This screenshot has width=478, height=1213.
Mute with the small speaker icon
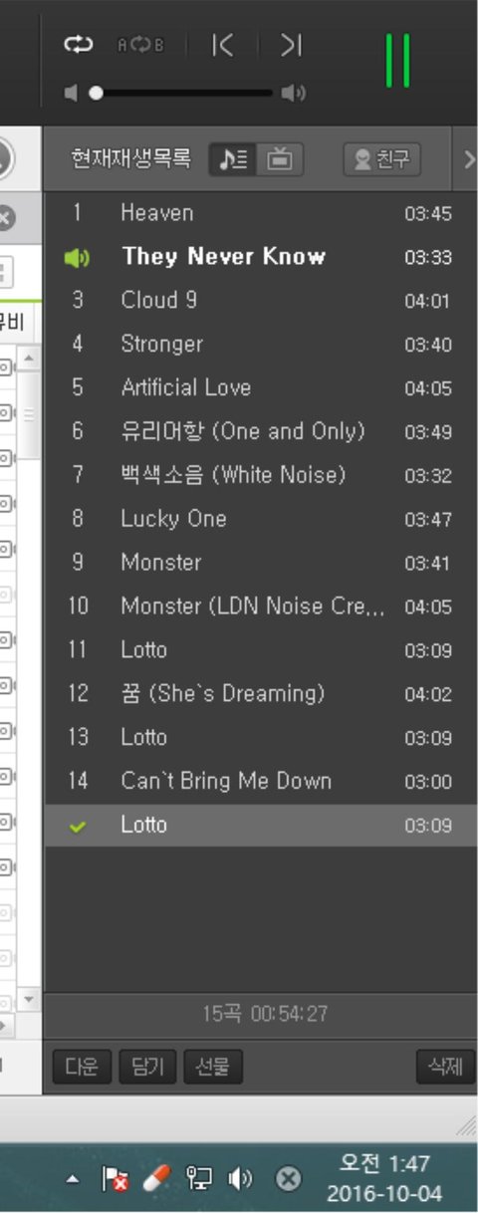click(x=71, y=94)
